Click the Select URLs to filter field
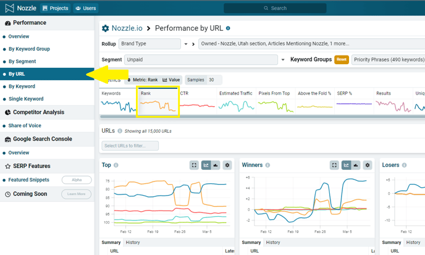This screenshot has height=255, width=425. click(x=130, y=146)
